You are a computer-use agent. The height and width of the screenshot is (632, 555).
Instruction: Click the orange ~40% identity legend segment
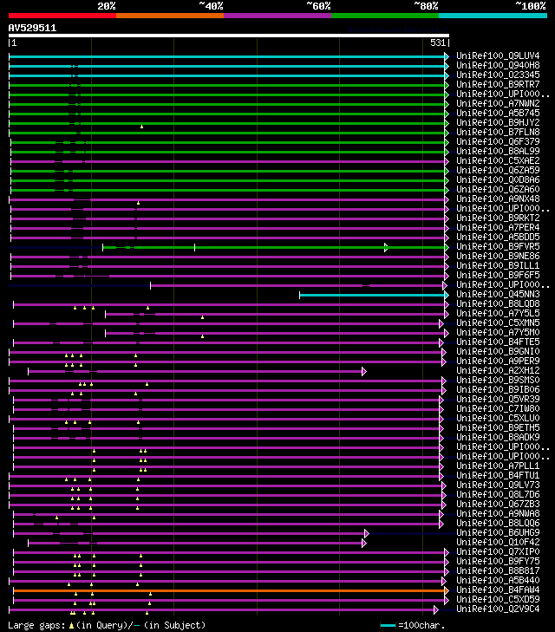click(x=170, y=16)
